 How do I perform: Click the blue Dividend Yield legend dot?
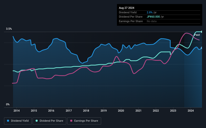[x=8, y=121]
